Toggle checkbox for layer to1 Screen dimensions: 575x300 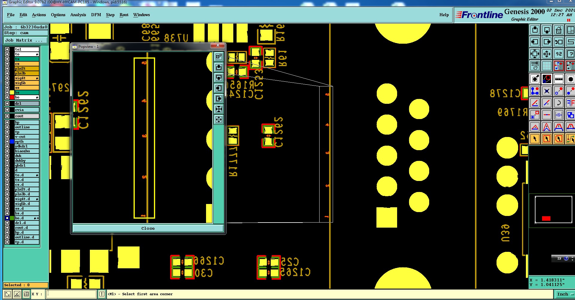[7, 49]
